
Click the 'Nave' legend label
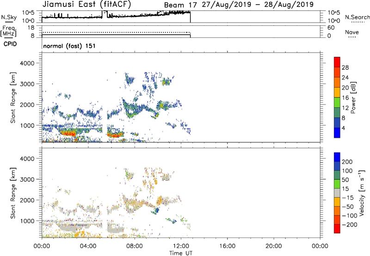352,32
